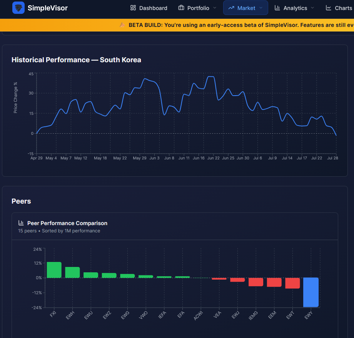The image size is (354, 338).
Task: Expand the Market dropdown chevron
Action: coord(261,8)
